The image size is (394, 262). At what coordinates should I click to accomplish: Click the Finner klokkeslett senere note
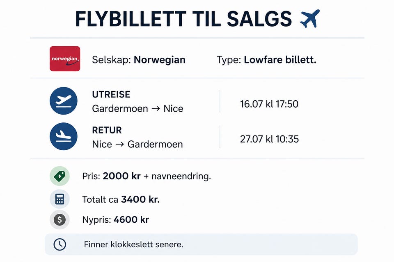tap(133, 244)
